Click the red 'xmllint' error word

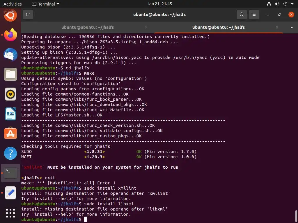coord(33,167)
